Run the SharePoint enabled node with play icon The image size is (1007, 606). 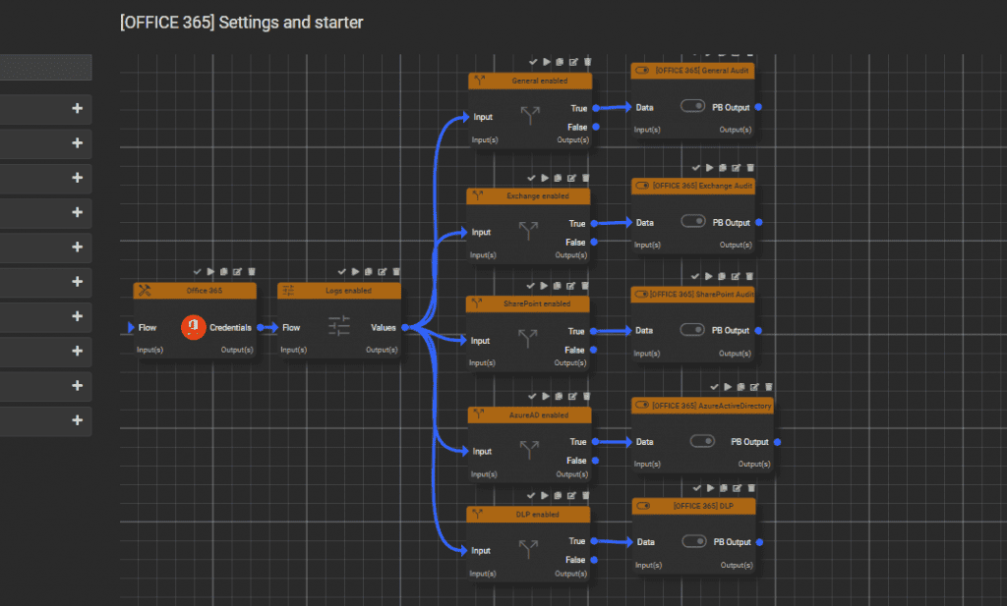click(x=544, y=286)
